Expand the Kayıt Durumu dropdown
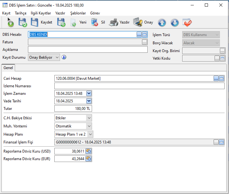This screenshot has height=194, width=229. point(57,57)
